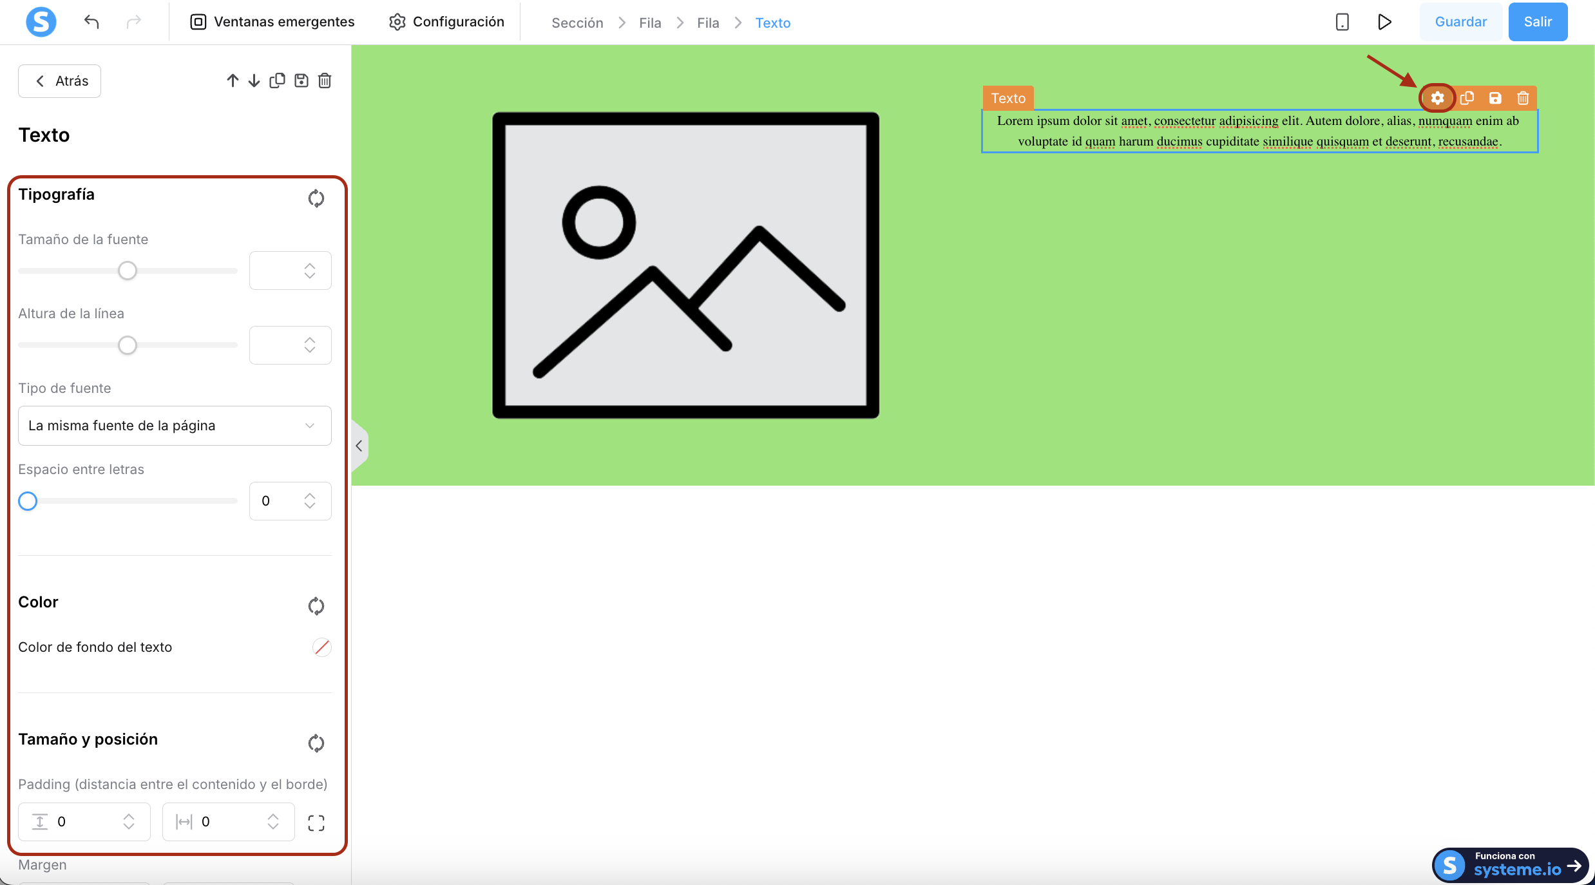Click the undo arrow icon
Viewport: 1595px width, 885px height.
point(91,22)
